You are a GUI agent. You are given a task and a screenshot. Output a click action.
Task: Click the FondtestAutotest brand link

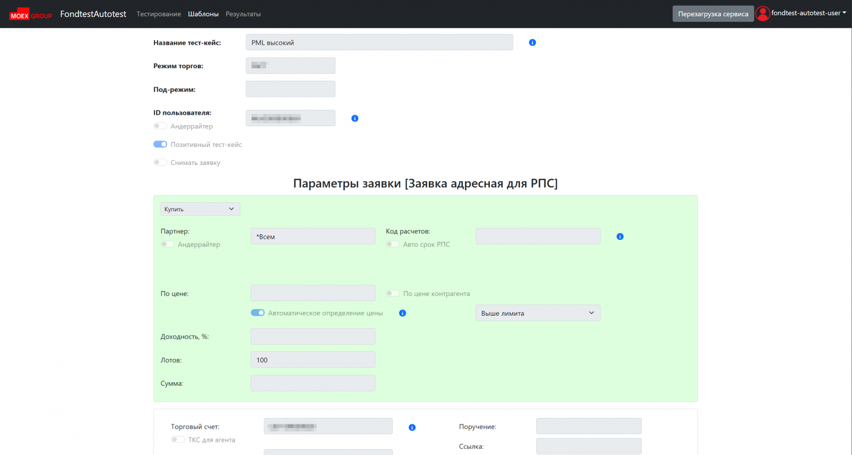pos(93,14)
